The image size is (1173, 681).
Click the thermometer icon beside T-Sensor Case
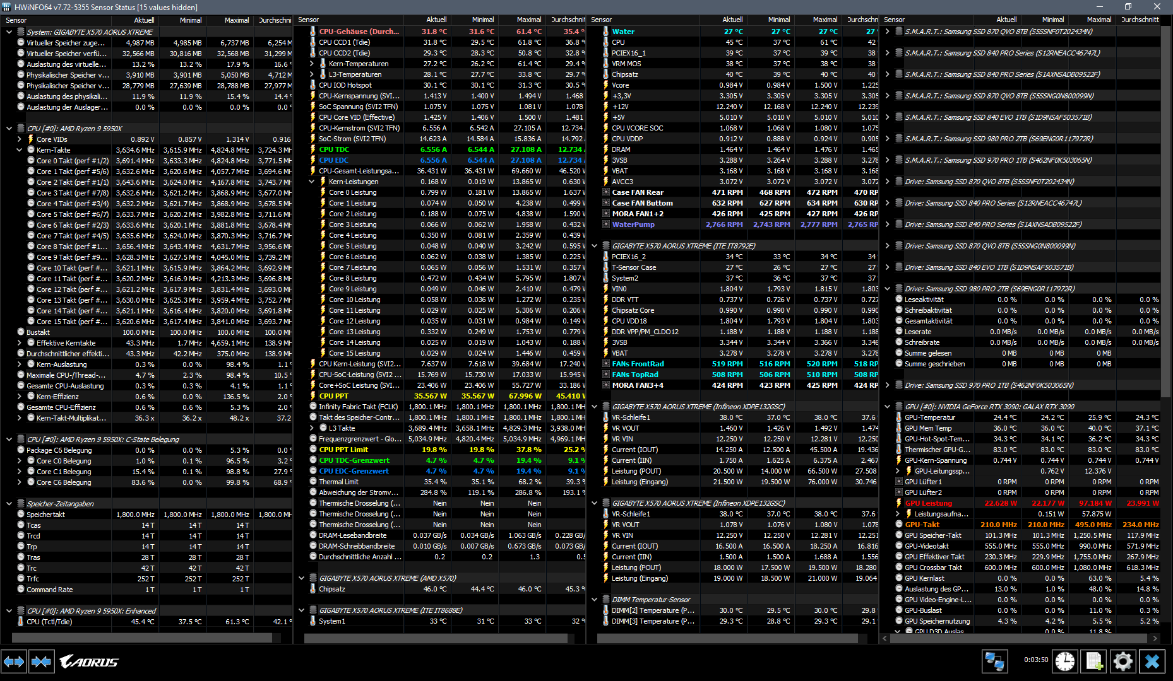(x=606, y=267)
